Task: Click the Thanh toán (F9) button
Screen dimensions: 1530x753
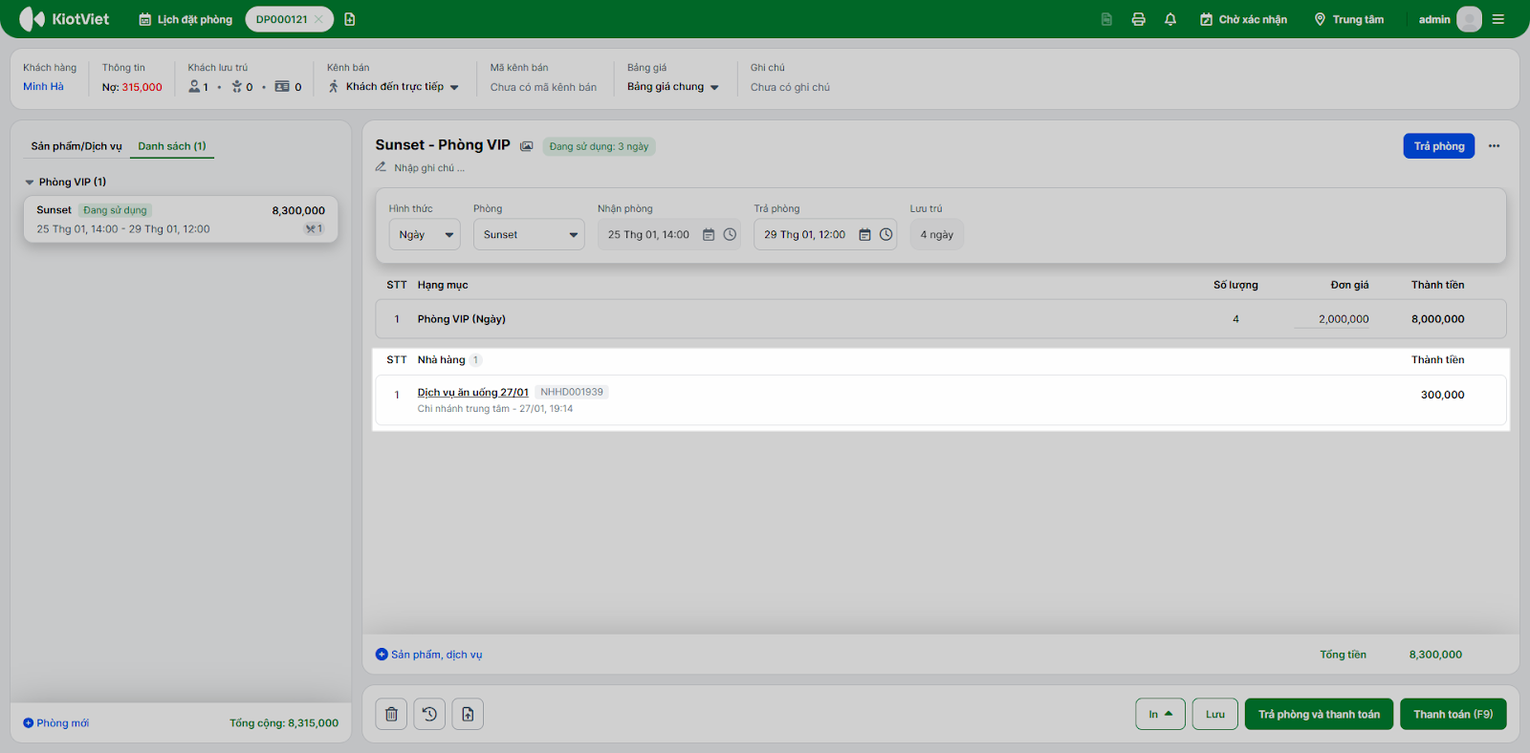Action: tap(1453, 714)
